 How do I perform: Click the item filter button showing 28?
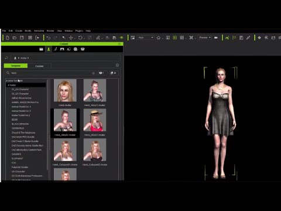click(114, 73)
